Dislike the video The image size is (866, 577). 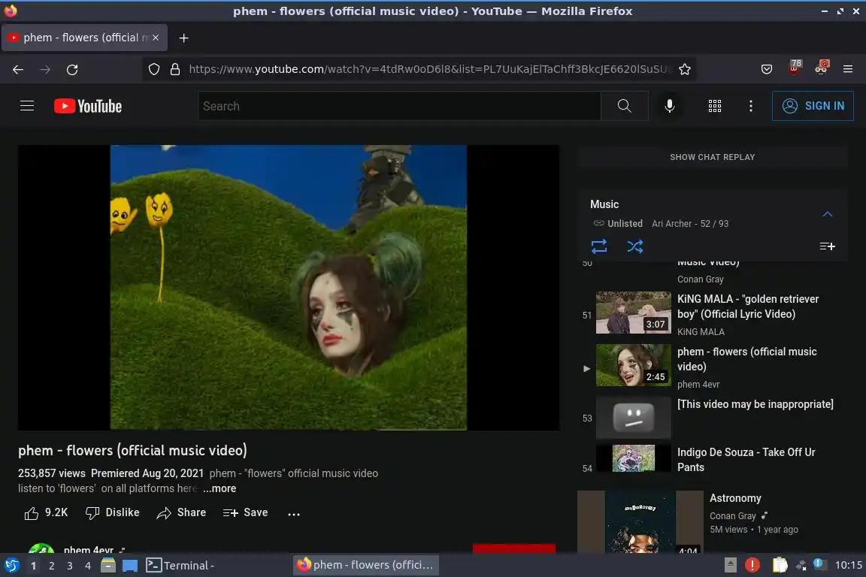point(112,513)
